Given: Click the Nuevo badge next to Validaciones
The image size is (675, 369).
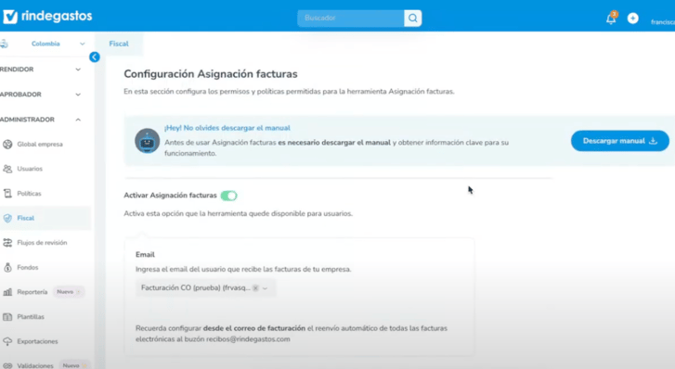Looking at the screenshot, I should click(74, 365).
